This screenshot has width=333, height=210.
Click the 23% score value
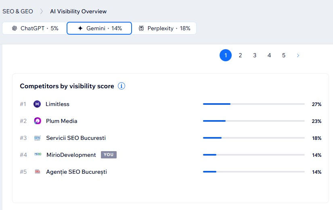(x=316, y=121)
